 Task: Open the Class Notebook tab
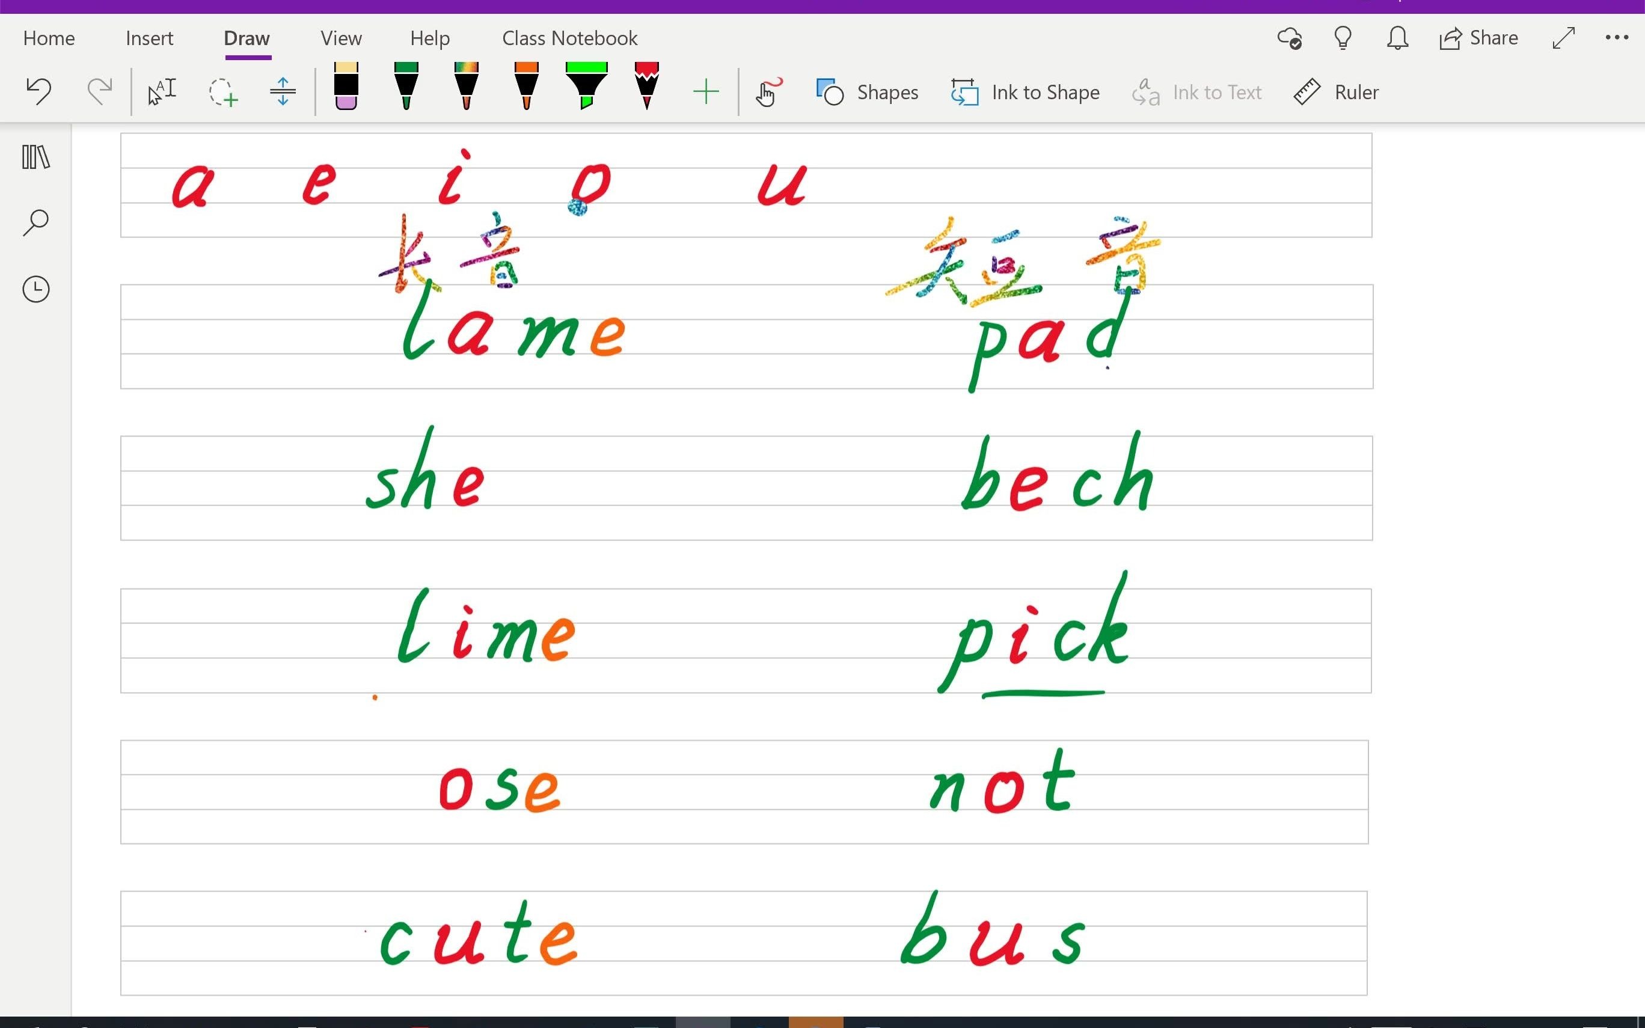coord(569,37)
